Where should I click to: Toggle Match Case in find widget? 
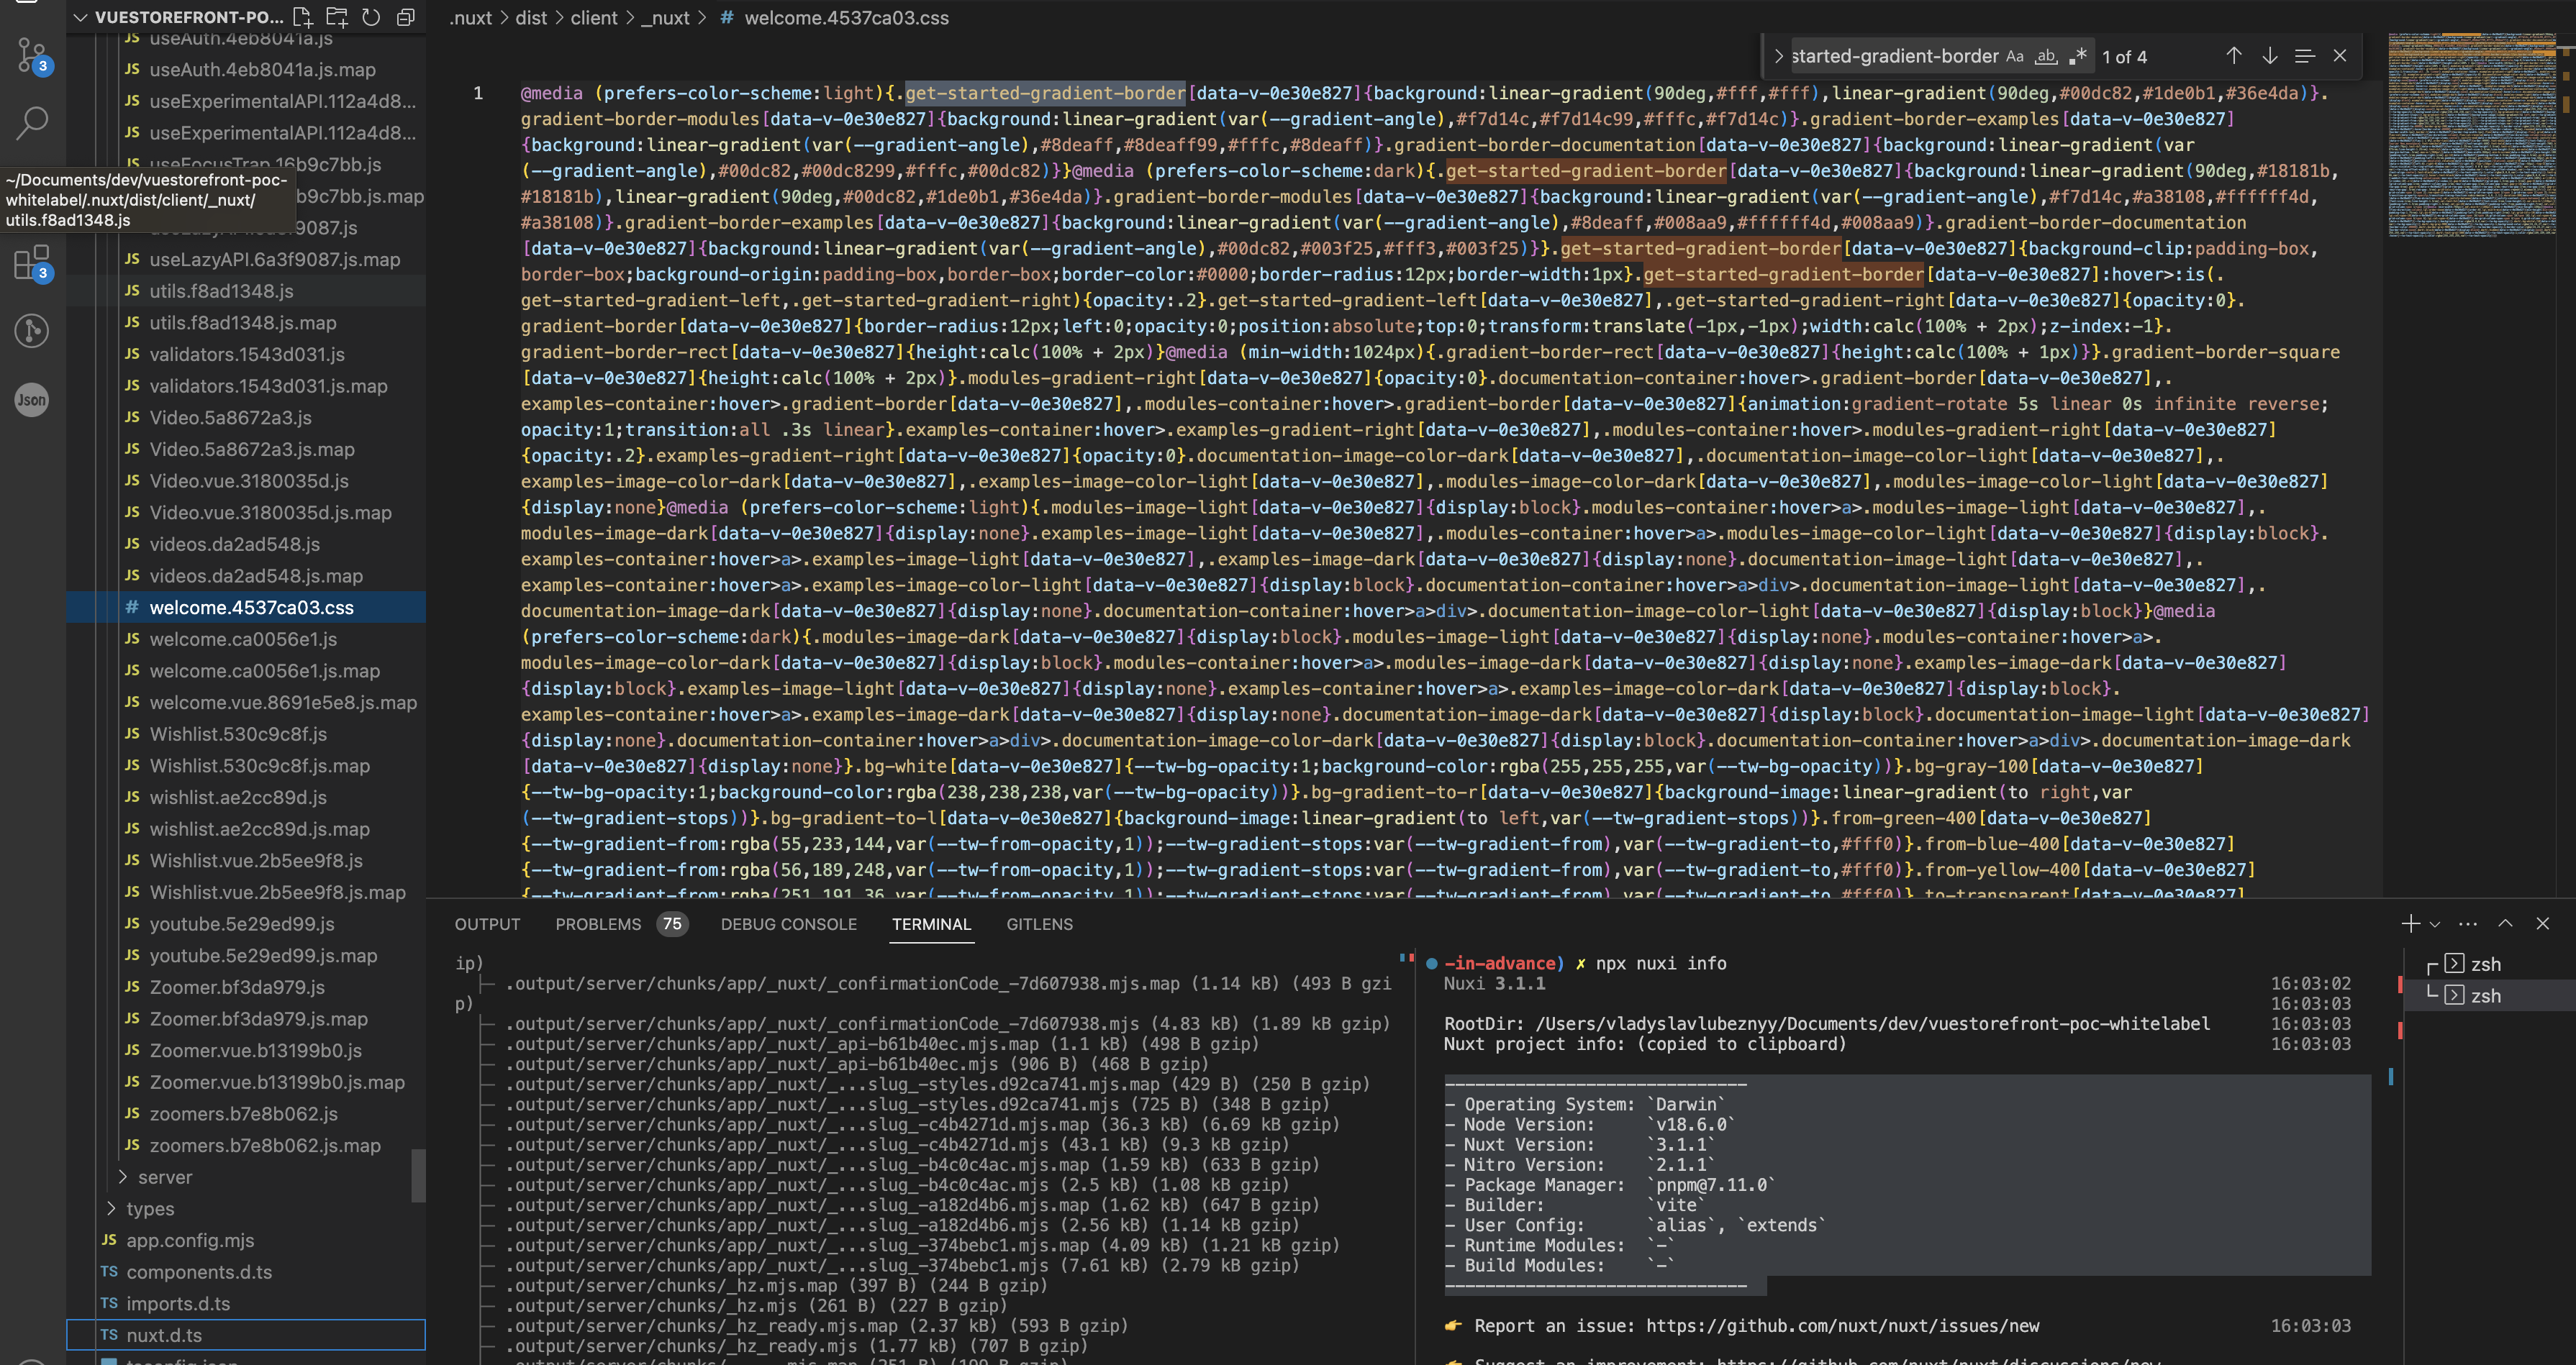[2015, 56]
